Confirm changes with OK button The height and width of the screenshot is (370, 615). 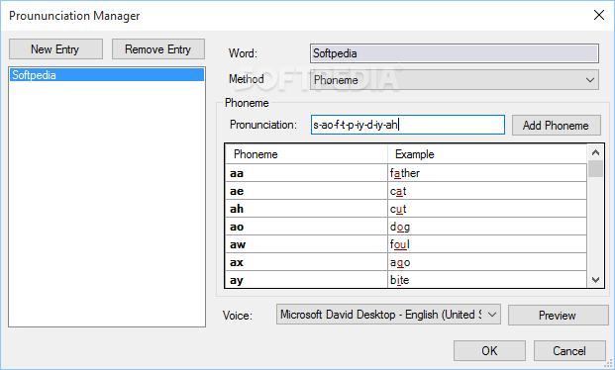tap(489, 351)
